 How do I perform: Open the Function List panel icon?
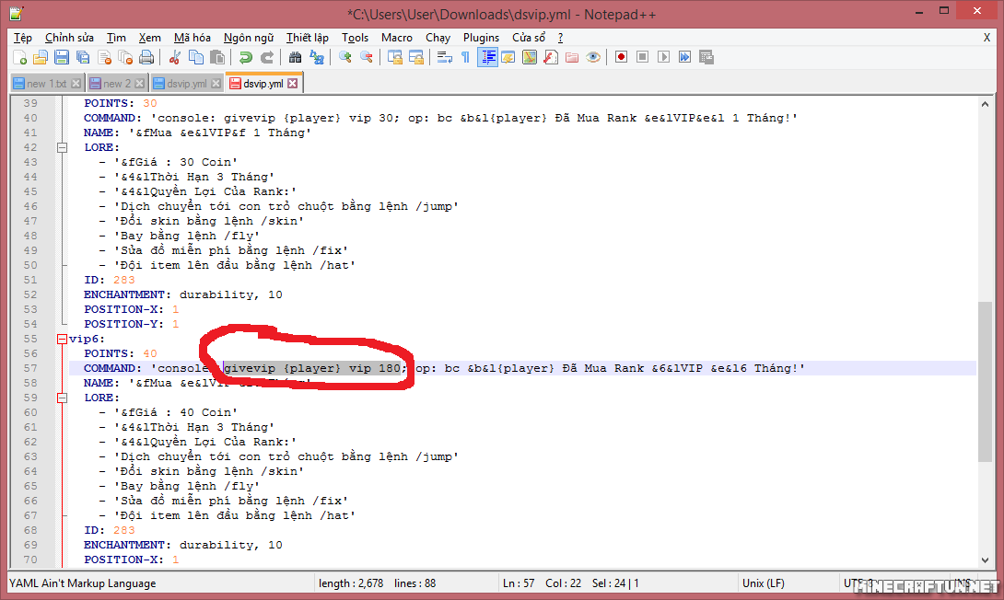[551, 58]
